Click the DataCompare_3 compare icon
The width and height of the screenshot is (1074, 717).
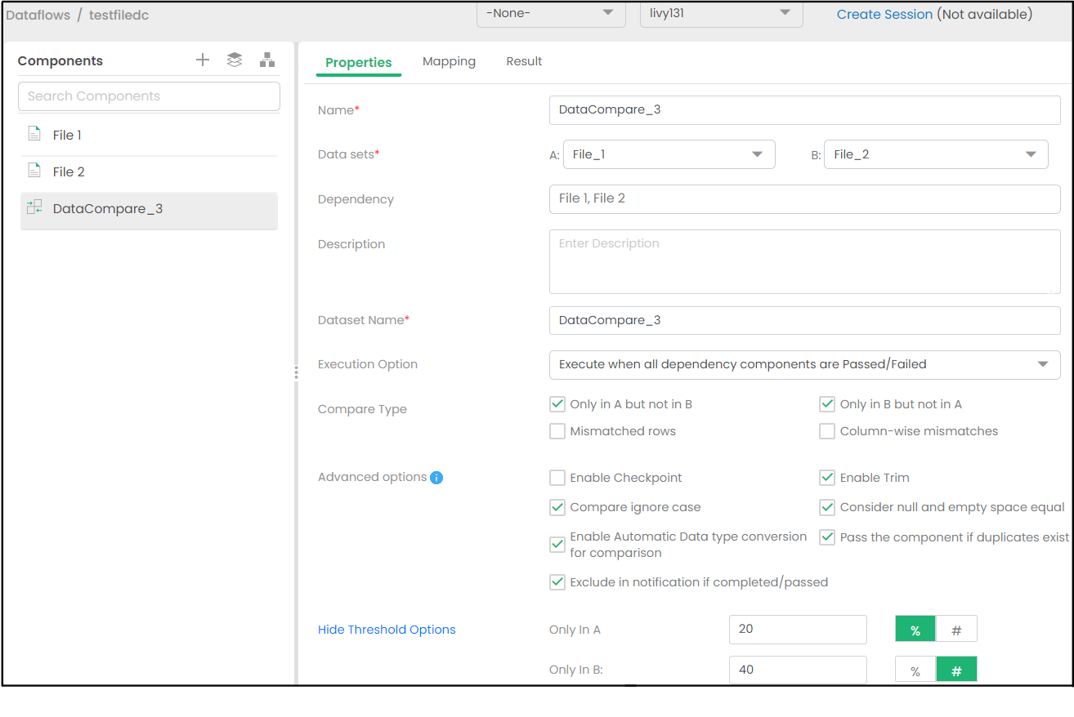pyautogui.click(x=34, y=207)
